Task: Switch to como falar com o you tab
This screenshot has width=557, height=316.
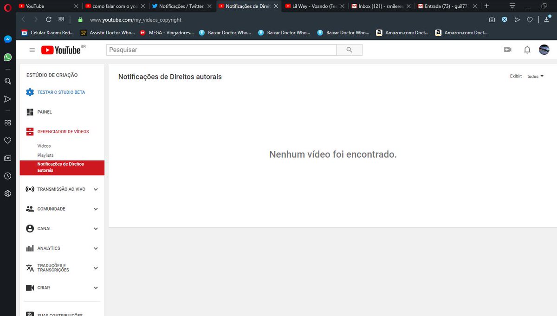Action: click(116, 6)
